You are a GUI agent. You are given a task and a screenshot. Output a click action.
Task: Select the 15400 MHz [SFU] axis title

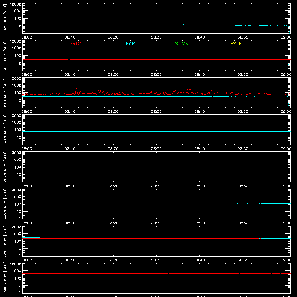5,278
